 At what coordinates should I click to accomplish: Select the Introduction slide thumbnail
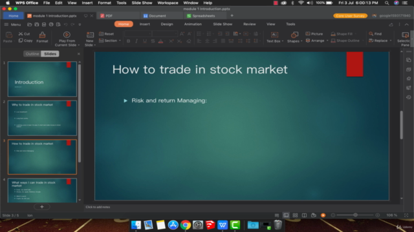click(42, 79)
